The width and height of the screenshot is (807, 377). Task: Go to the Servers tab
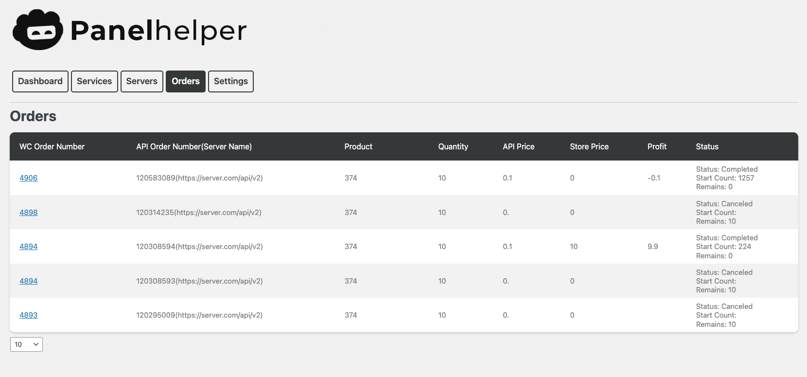pyautogui.click(x=141, y=81)
